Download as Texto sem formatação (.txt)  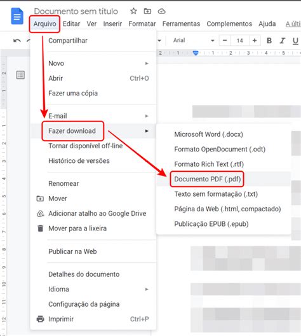tap(224, 194)
